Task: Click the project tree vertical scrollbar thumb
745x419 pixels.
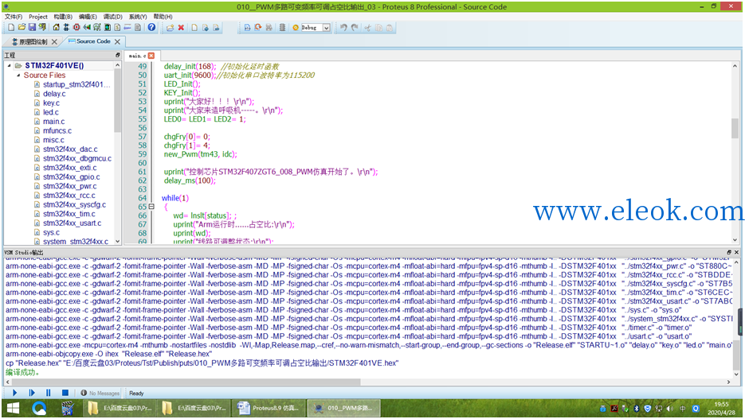Action: point(117,101)
